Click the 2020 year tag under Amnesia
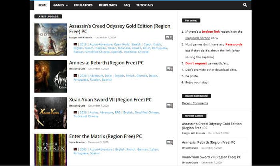 (83, 76)
